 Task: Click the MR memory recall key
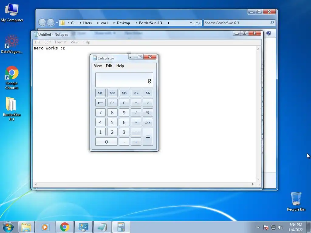tap(112, 93)
